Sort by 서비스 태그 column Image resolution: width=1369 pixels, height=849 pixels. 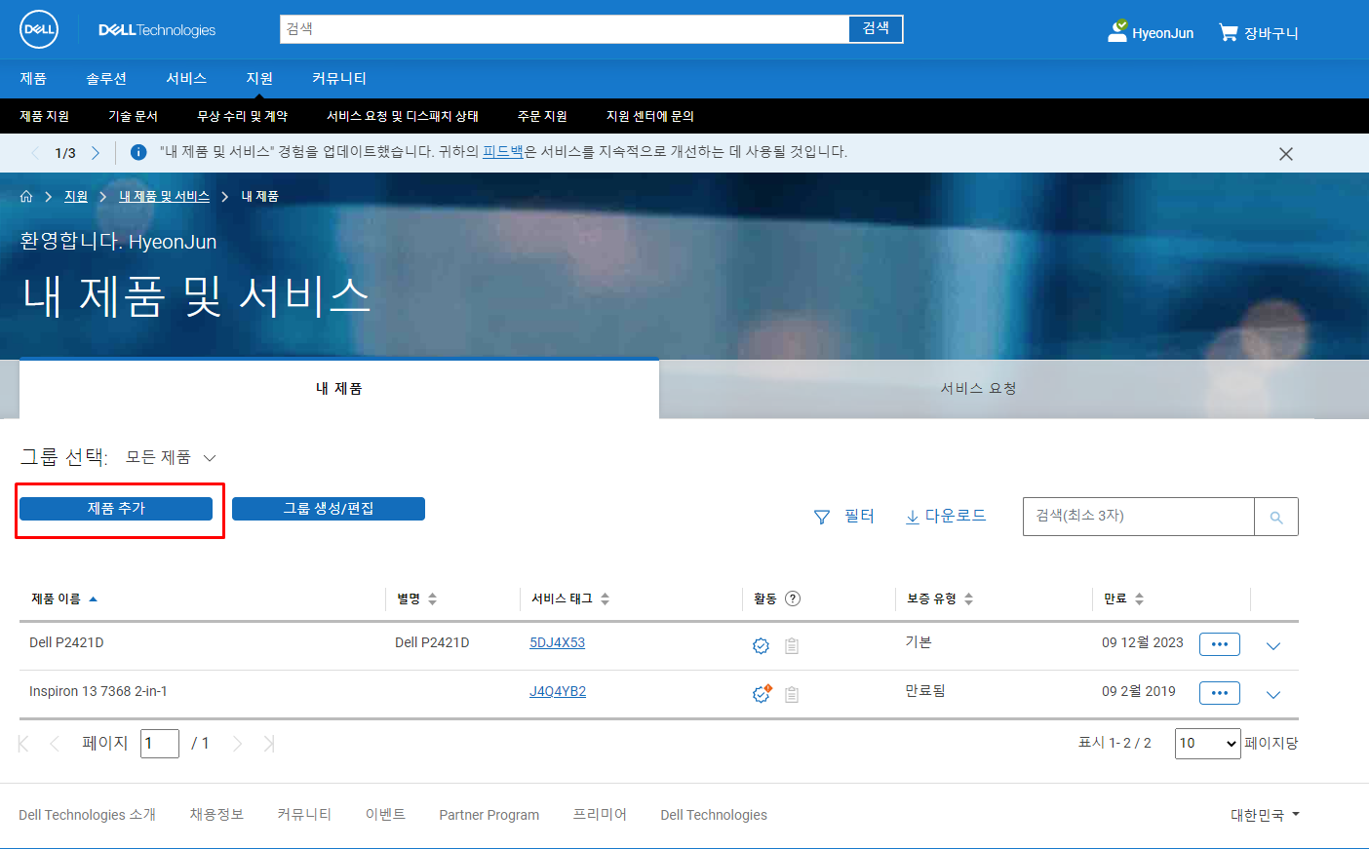[x=570, y=598]
